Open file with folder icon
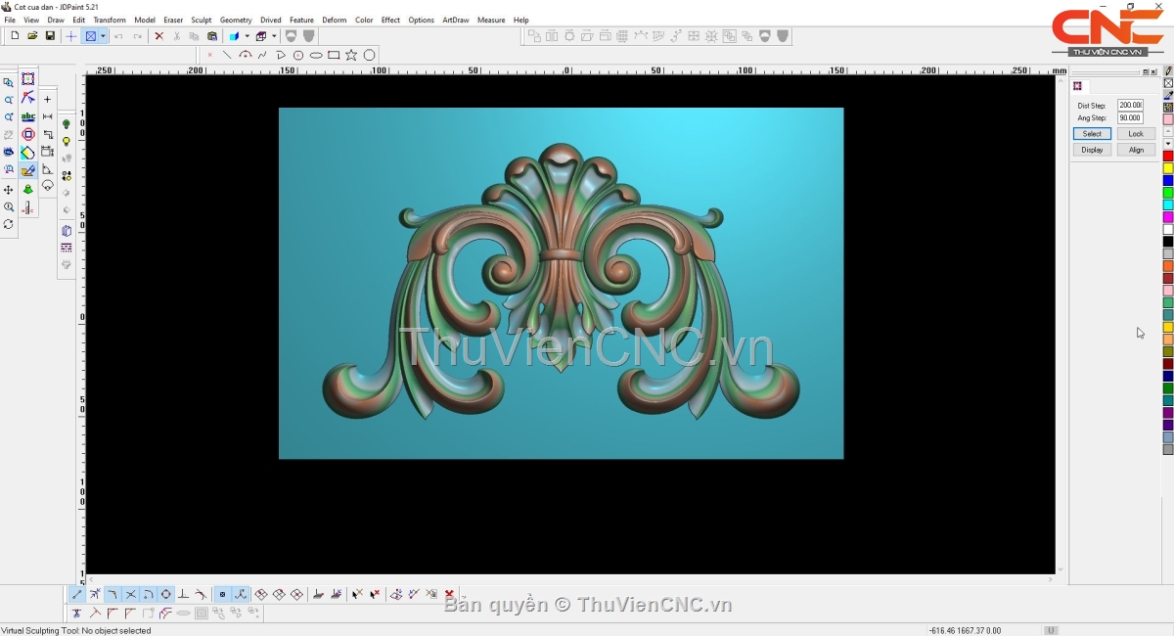The width and height of the screenshot is (1174, 636). tap(32, 36)
